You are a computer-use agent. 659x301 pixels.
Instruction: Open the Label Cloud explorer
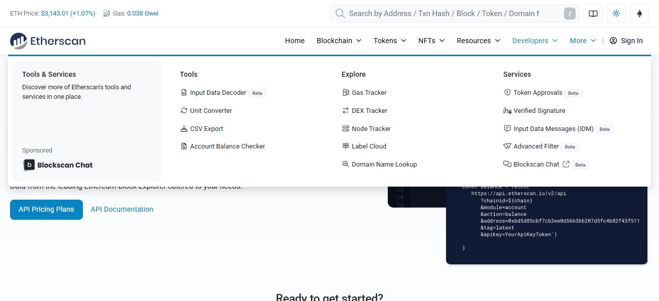pyautogui.click(x=368, y=146)
